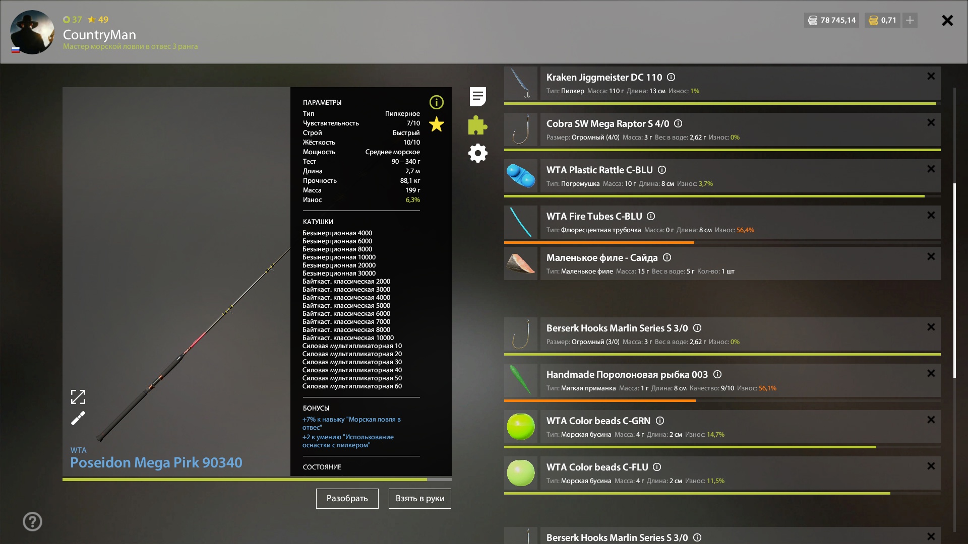This screenshot has width=968, height=544.
Task: Click the rank title Мастер морской ловли
Action: (x=130, y=46)
